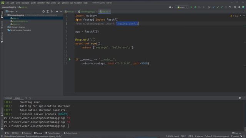Hide the Project panel with minus icon
Screen dimensions: 246x138
[61, 11]
